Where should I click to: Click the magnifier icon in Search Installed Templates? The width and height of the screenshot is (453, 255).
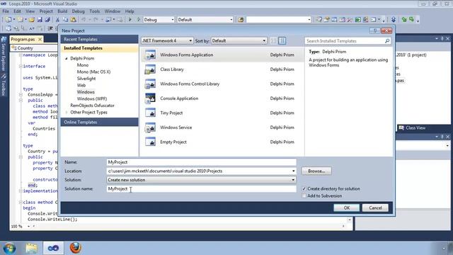coord(387,41)
